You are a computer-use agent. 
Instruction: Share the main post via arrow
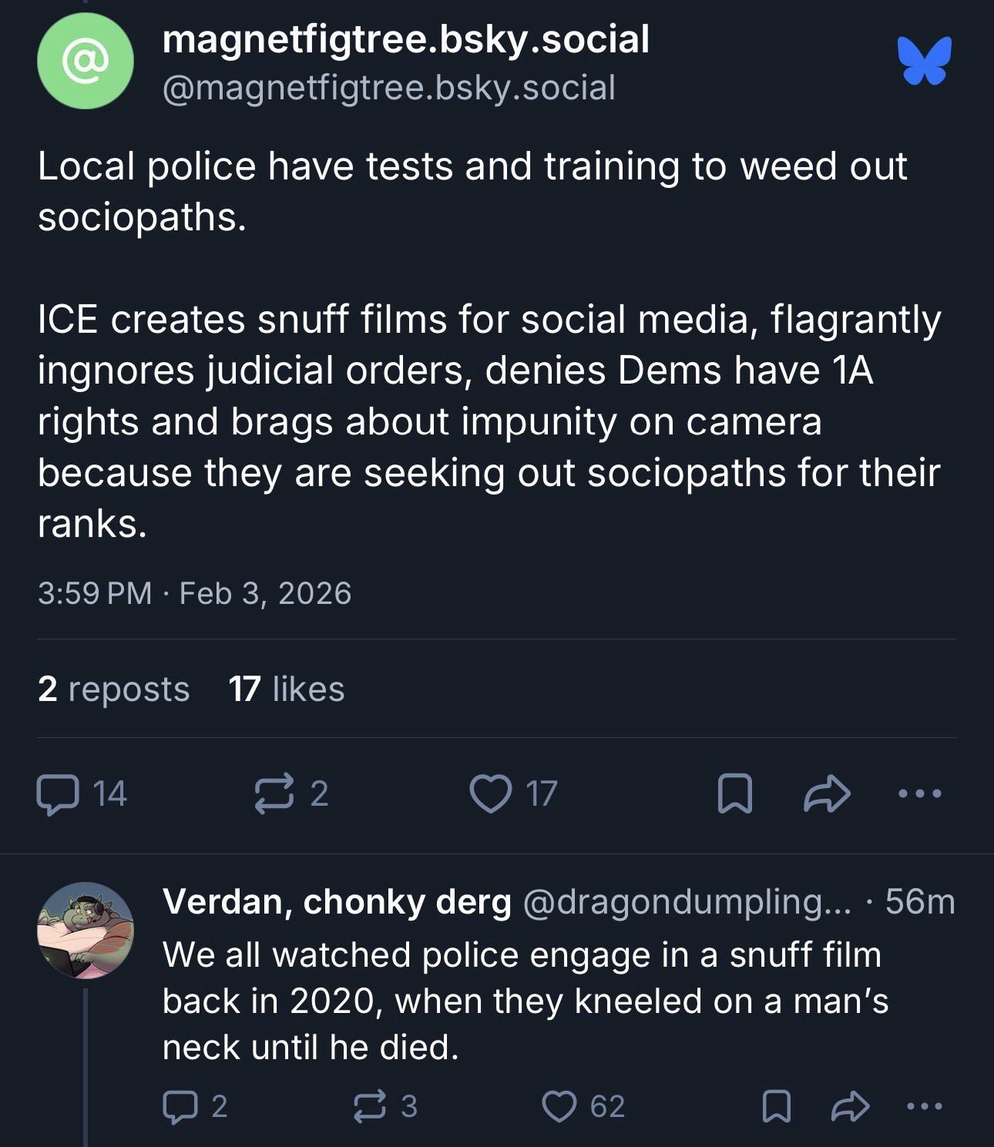point(826,794)
